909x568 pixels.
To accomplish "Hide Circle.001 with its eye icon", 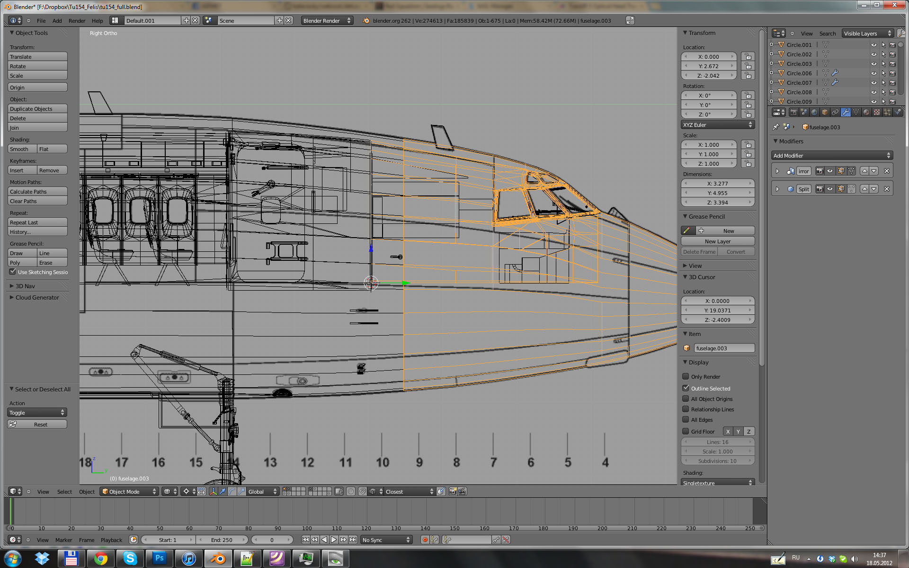I will coord(874,45).
